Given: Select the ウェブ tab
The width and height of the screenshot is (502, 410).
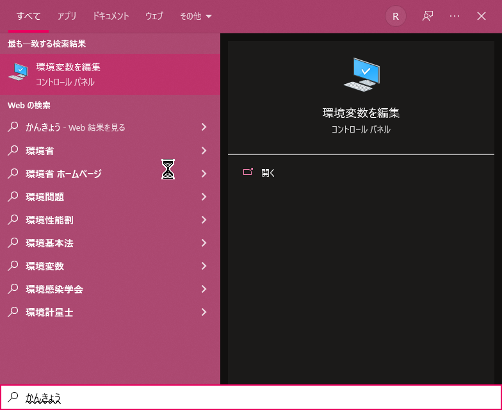Looking at the screenshot, I should (x=154, y=17).
